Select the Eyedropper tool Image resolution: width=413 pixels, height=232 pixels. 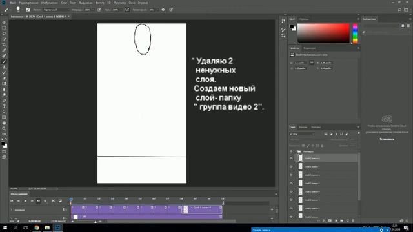tap(4, 50)
